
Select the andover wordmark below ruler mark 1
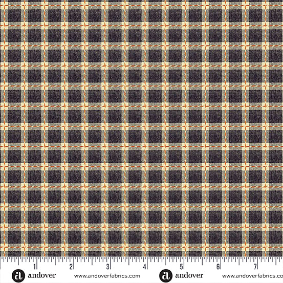tap(41, 276)
